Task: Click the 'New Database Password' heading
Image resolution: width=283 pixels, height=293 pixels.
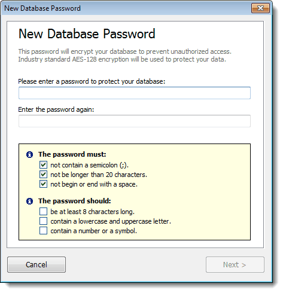Action: (x=87, y=33)
